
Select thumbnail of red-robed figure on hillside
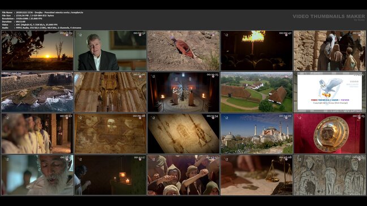coord(183,51)
